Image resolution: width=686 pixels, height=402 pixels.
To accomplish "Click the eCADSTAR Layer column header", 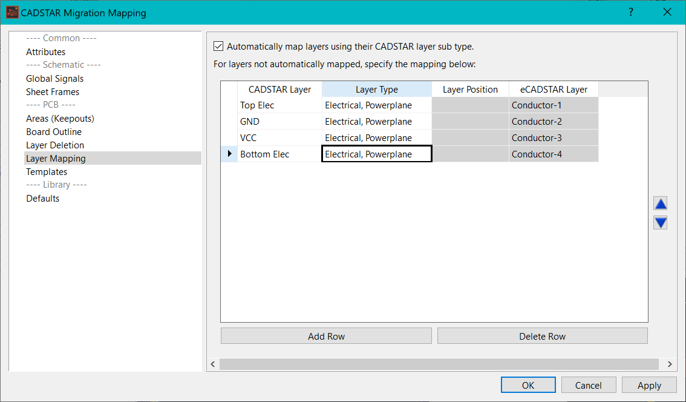I will (x=554, y=90).
